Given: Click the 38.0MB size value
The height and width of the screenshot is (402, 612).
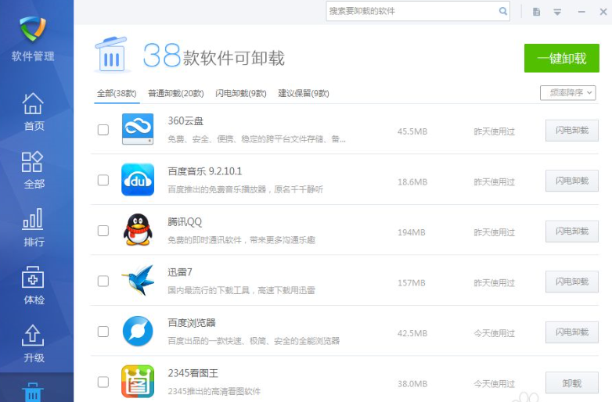Looking at the screenshot, I should click(x=412, y=384).
